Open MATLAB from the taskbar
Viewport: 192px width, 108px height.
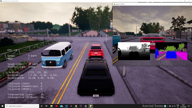[71, 106]
